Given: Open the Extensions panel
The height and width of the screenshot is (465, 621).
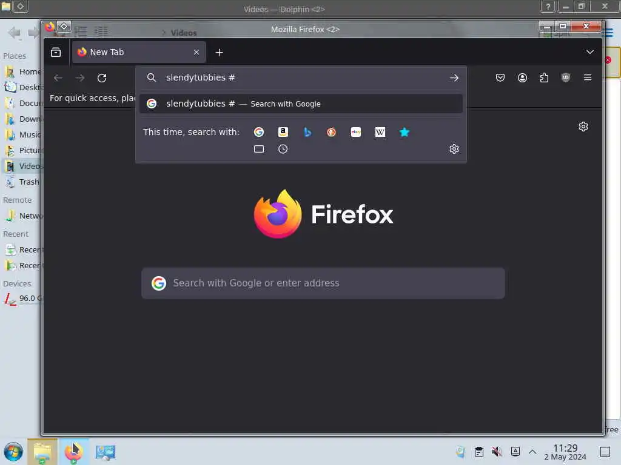Looking at the screenshot, I should [x=544, y=78].
